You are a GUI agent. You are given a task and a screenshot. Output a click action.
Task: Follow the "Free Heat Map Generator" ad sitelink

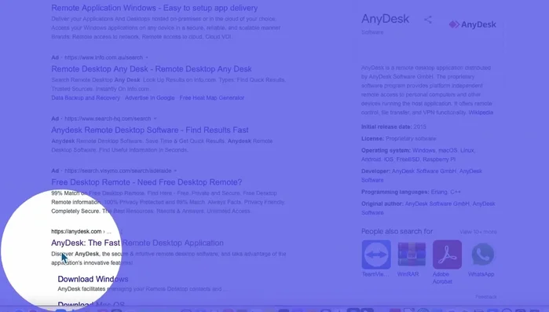click(212, 97)
